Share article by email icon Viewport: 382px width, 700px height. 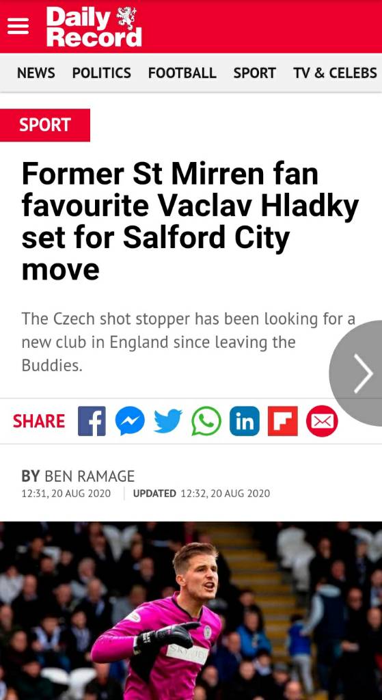pos(322,421)
